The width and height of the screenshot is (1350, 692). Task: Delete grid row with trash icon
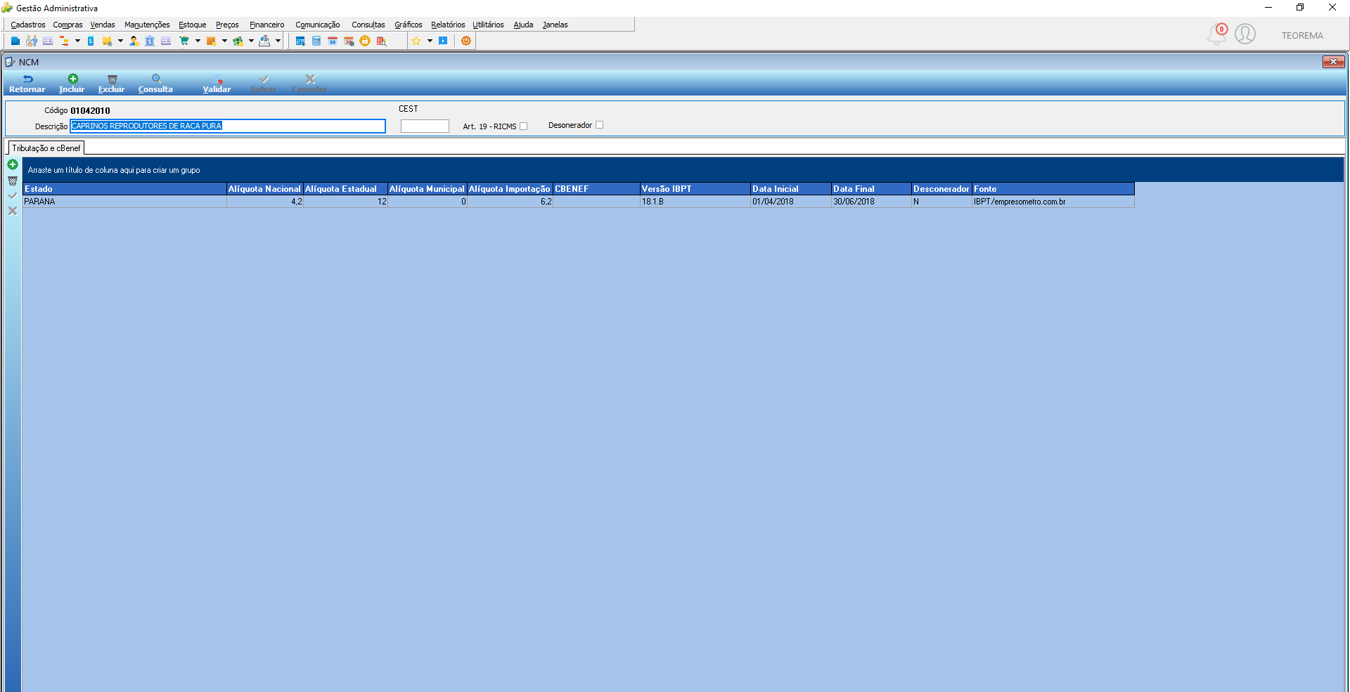tap(13, 181)
